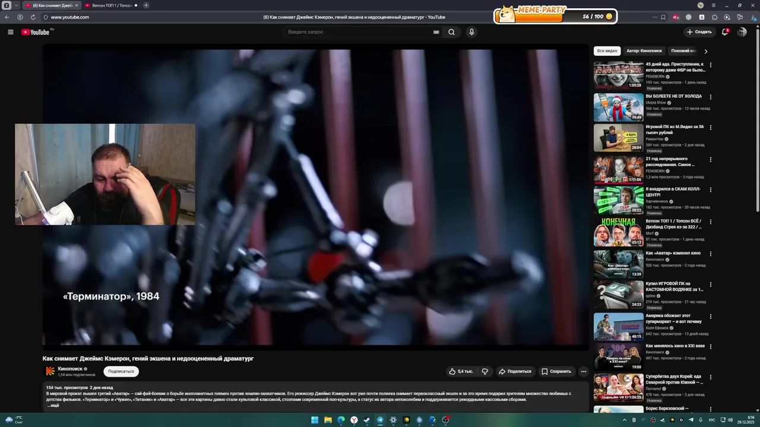
Task: Switch to 'Как снимает Джеймс' browser tab
Action: [51, 5]
